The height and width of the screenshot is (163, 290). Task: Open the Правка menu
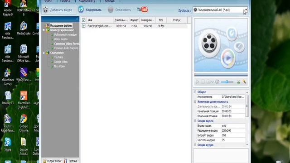(x=65, y=1)
